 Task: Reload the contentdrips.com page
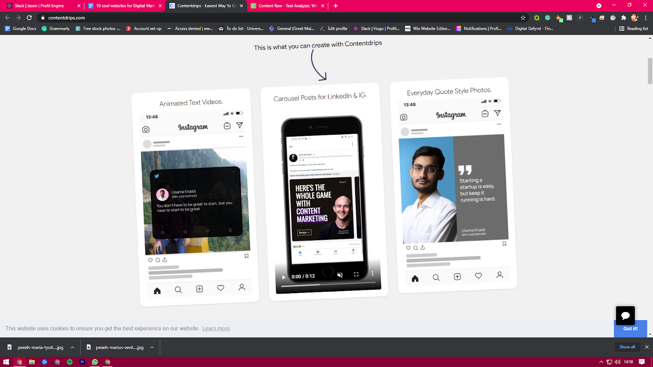click(29, 18)
